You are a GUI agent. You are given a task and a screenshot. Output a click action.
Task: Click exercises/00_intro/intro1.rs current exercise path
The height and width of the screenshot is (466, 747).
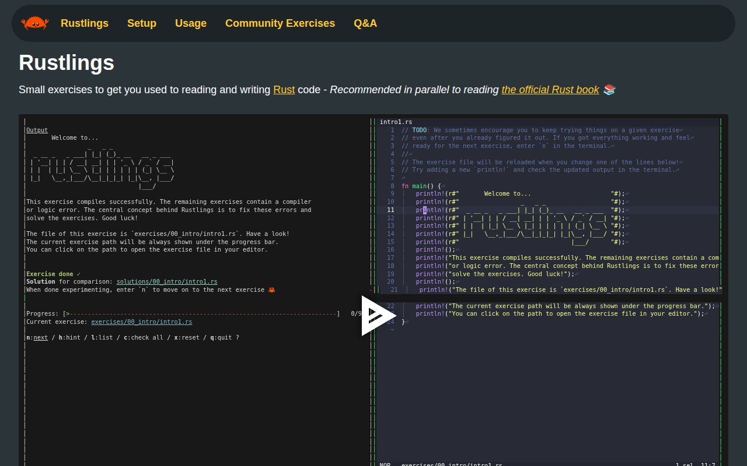pos(142,322)
